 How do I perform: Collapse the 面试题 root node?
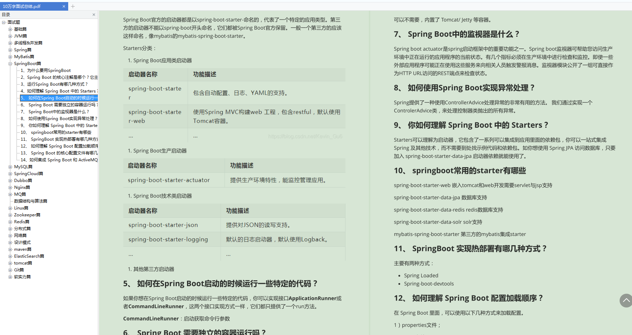click(x=3, y=22)
